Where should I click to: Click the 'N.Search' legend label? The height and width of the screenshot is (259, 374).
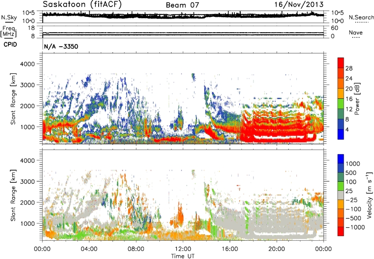pyautogui.click(x=361, y=17)
